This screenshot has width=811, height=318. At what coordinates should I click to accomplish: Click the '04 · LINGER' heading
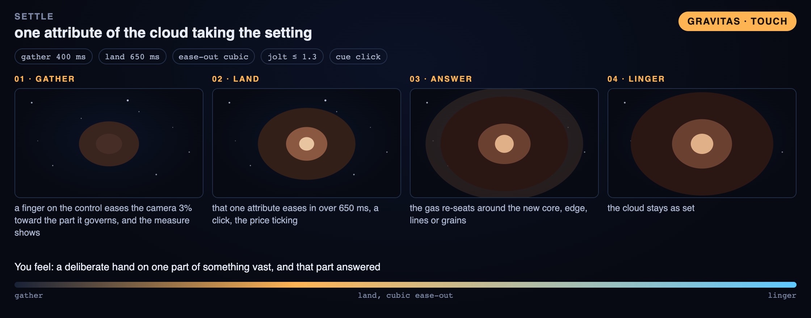636,79
